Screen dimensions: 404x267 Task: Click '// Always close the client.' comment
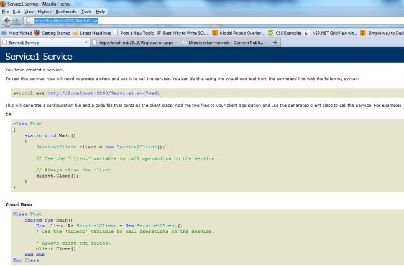pyautogui.click(x=75, y=170)
